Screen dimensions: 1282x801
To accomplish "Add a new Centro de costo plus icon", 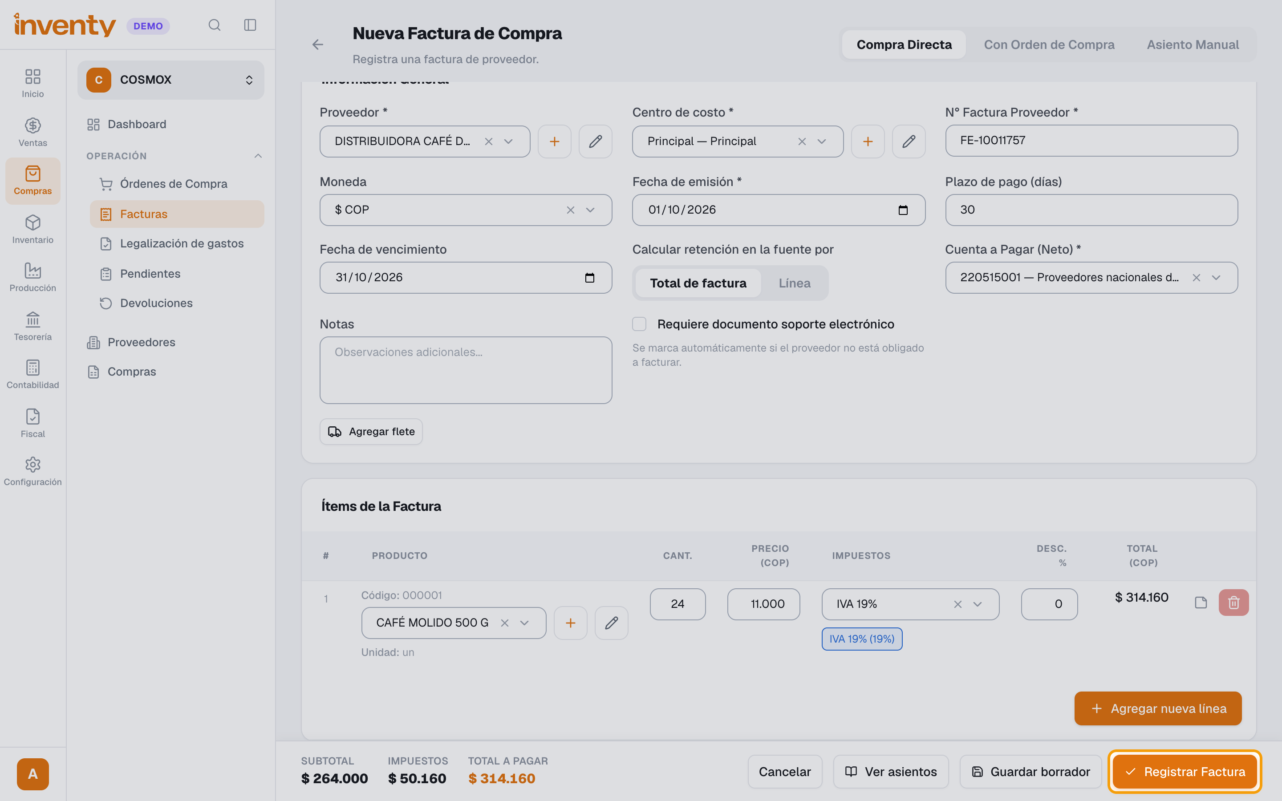I will point(868,142).
